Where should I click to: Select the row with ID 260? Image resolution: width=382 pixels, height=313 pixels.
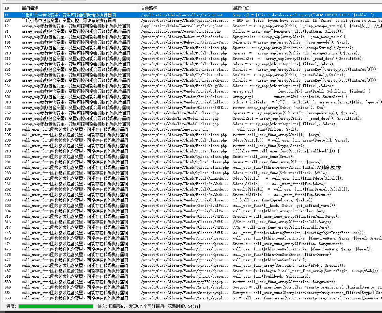click(193, 178)
